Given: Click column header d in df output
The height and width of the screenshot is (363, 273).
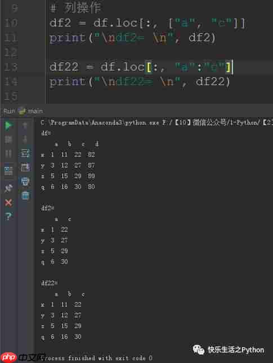Looking at the screenshot, I should point(97,144).
